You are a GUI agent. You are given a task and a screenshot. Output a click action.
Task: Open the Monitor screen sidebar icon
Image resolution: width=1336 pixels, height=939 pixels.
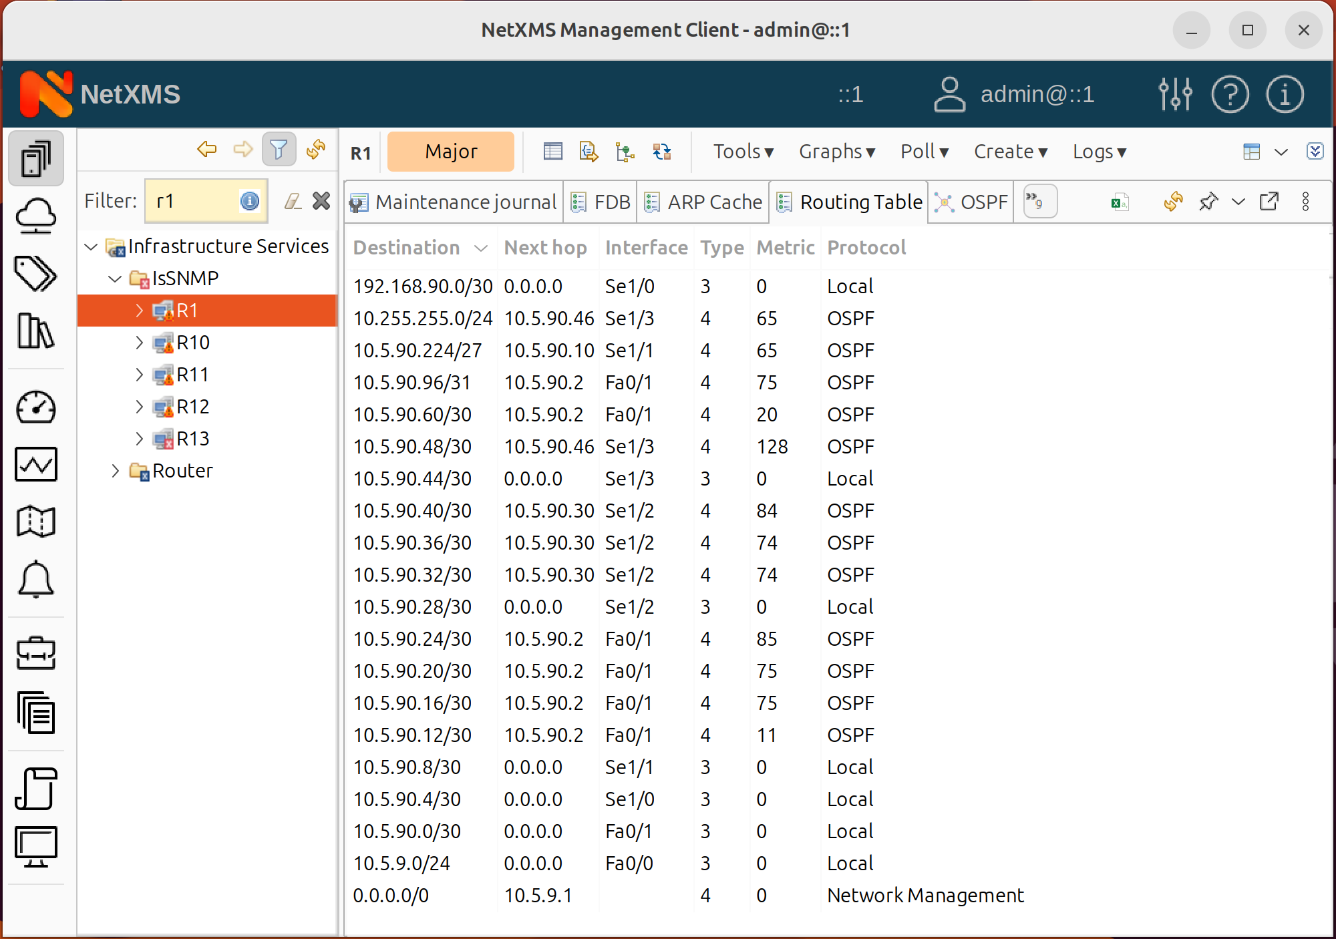pyautogui.click(x=36, y=847)
